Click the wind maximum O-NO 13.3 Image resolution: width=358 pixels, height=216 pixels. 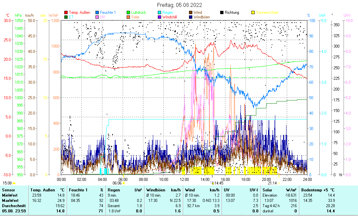click(x=211, y=201)
